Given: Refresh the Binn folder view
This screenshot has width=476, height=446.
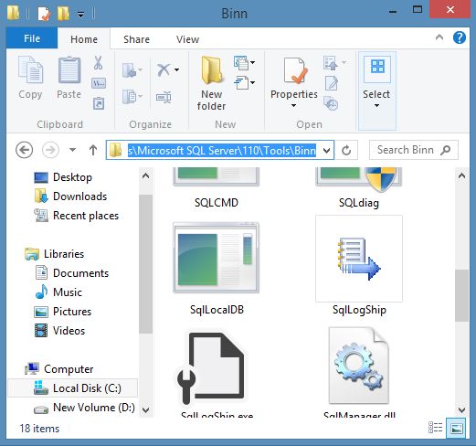Looking at the screenshot, I should [x=346, y=150].
